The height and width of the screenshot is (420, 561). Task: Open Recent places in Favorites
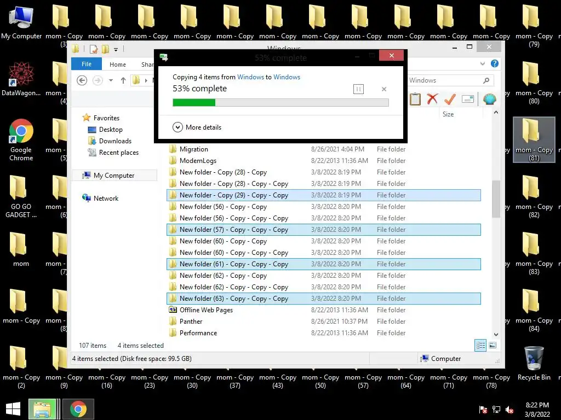click(113, 153)
